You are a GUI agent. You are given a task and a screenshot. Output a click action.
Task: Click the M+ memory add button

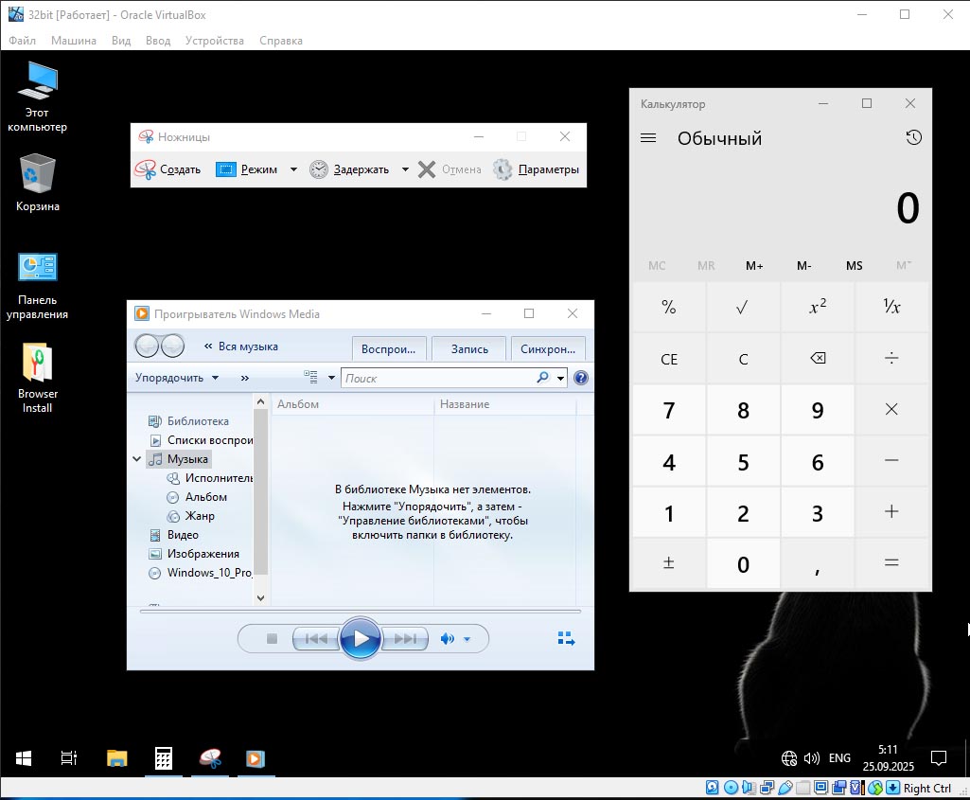pos(754,265)
